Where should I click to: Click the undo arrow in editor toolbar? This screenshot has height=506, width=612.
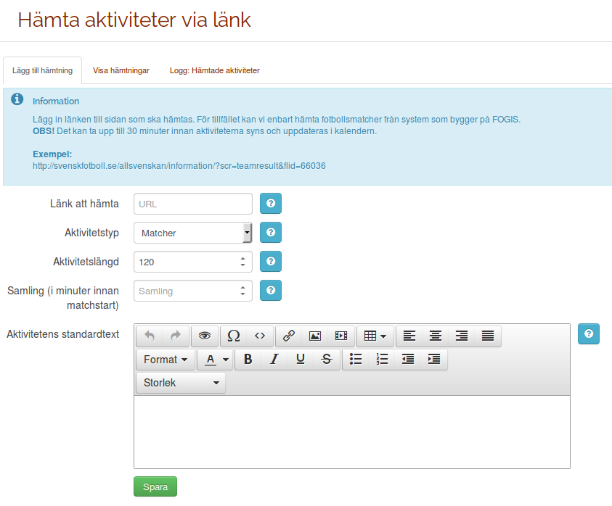150,336
